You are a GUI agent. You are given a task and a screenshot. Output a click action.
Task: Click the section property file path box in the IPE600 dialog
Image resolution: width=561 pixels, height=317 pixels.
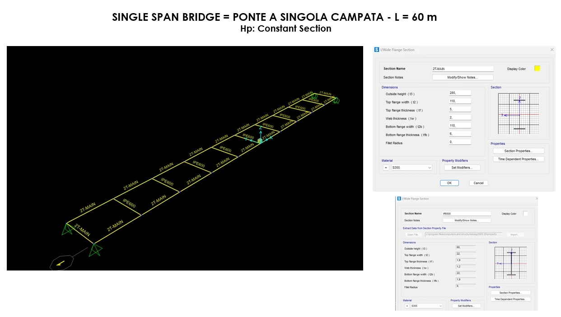point(463,234)
